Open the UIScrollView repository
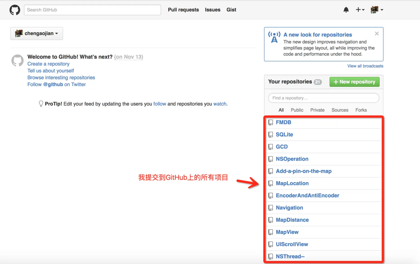The height and width of the screenshot is (264, 420). click(x=292, y=244)
